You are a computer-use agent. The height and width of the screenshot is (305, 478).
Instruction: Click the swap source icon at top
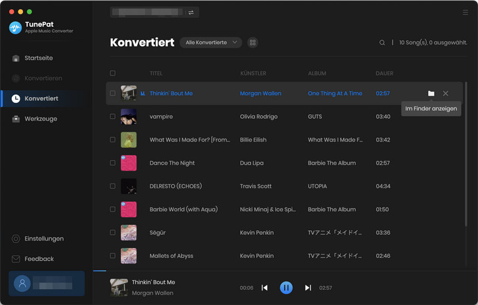(191, 12)
